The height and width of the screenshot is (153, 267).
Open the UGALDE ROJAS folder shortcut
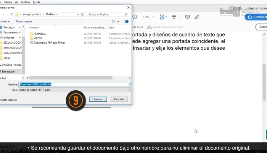(12, 53)
